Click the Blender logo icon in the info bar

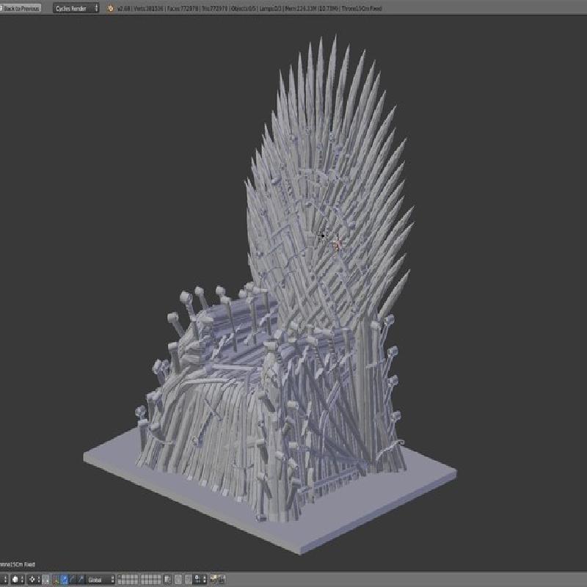110,8
